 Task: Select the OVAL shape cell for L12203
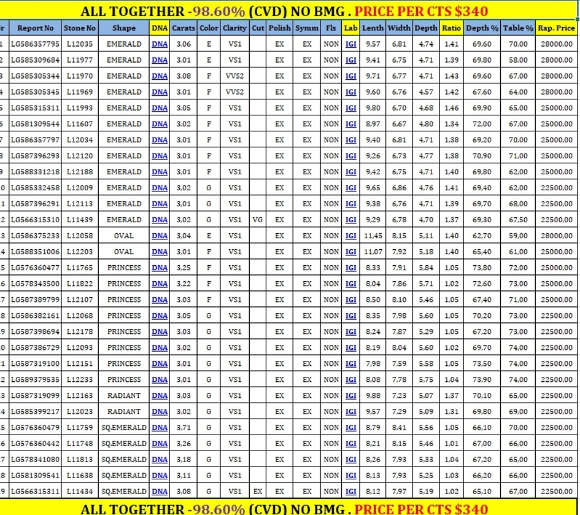124,252
